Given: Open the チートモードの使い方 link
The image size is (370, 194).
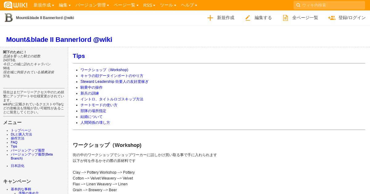Looking at the screenshot, I should point(99,105).
